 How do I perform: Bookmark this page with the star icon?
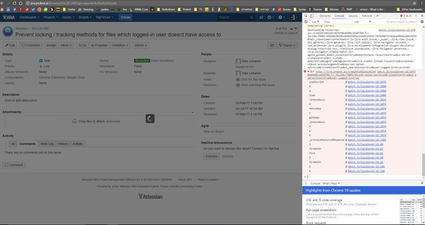tap(415, 3)
